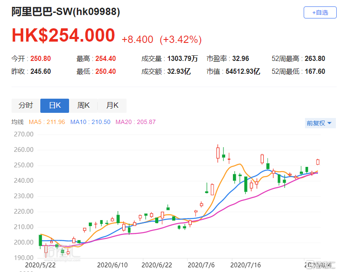
Task: Click the MA5 moving average label
Action: pyautogui.click(x=47, y=122)
